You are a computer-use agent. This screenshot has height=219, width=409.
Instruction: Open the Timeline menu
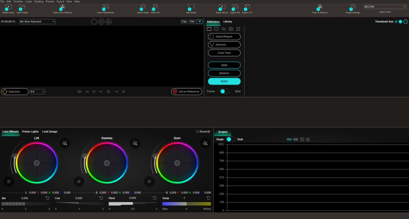pos(18,2)
